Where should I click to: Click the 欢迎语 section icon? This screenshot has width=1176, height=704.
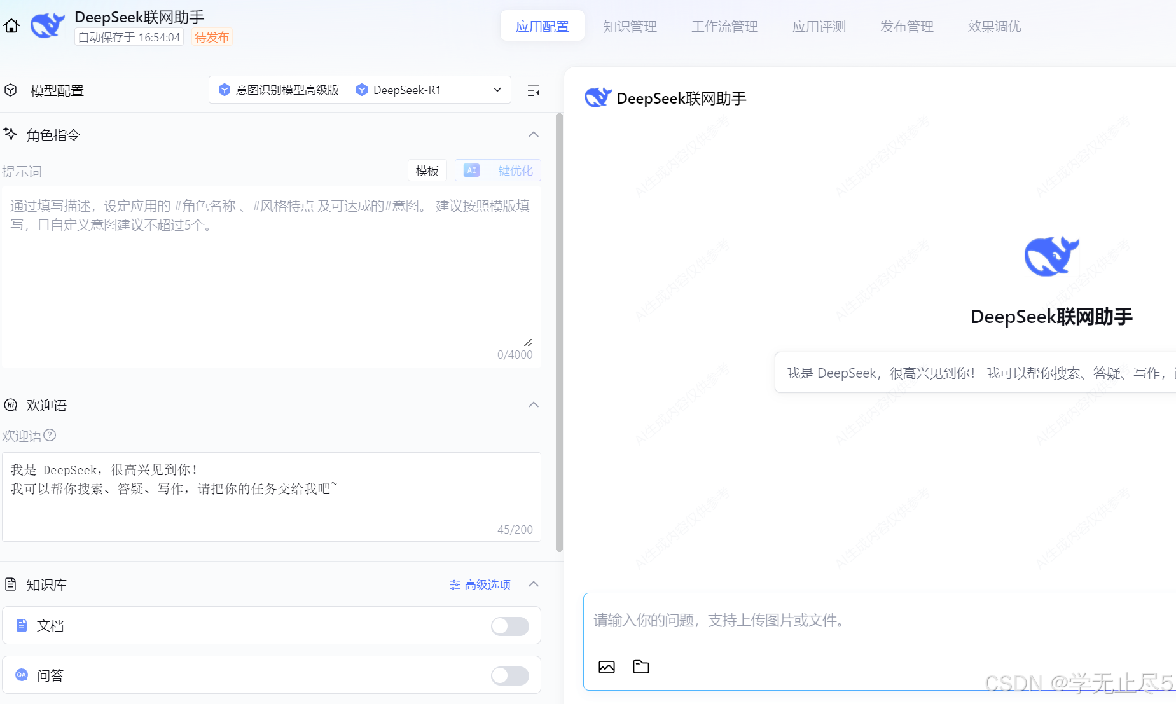11,405
